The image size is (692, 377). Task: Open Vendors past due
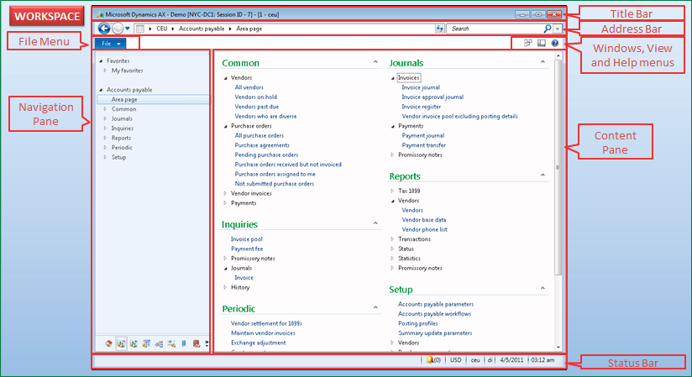[257, 107]
